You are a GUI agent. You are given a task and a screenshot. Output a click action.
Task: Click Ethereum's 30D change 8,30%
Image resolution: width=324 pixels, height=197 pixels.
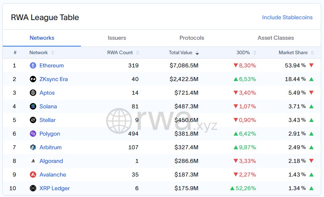point(245,65)
